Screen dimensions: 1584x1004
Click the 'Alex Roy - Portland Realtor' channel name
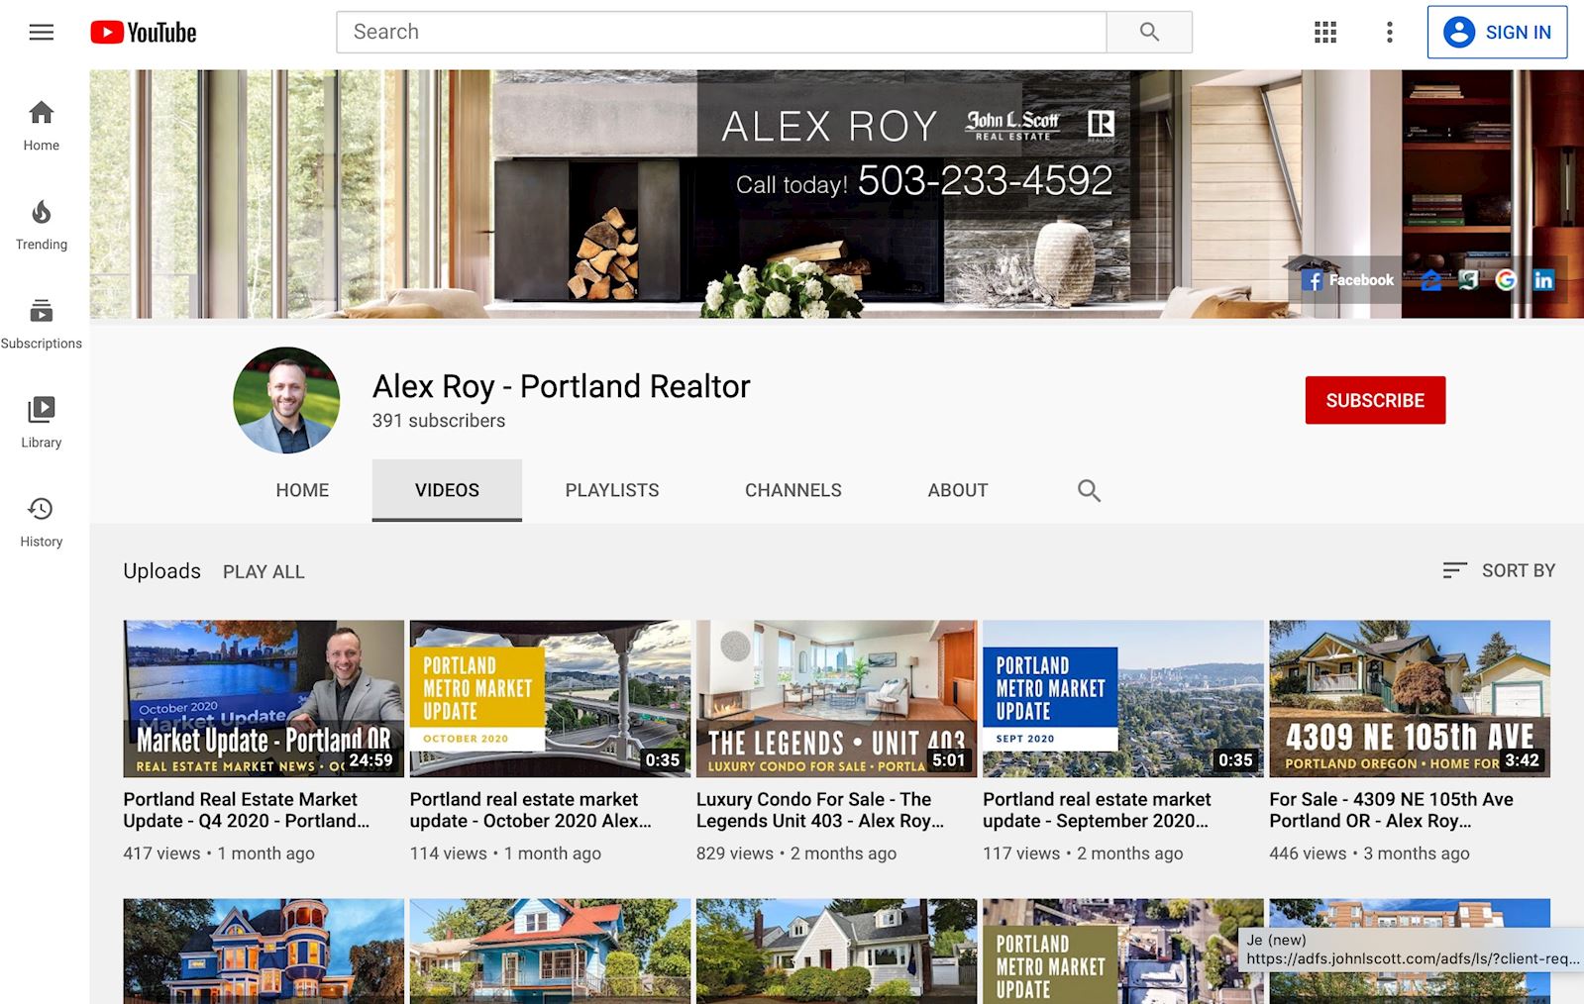(x=562, y=386)
